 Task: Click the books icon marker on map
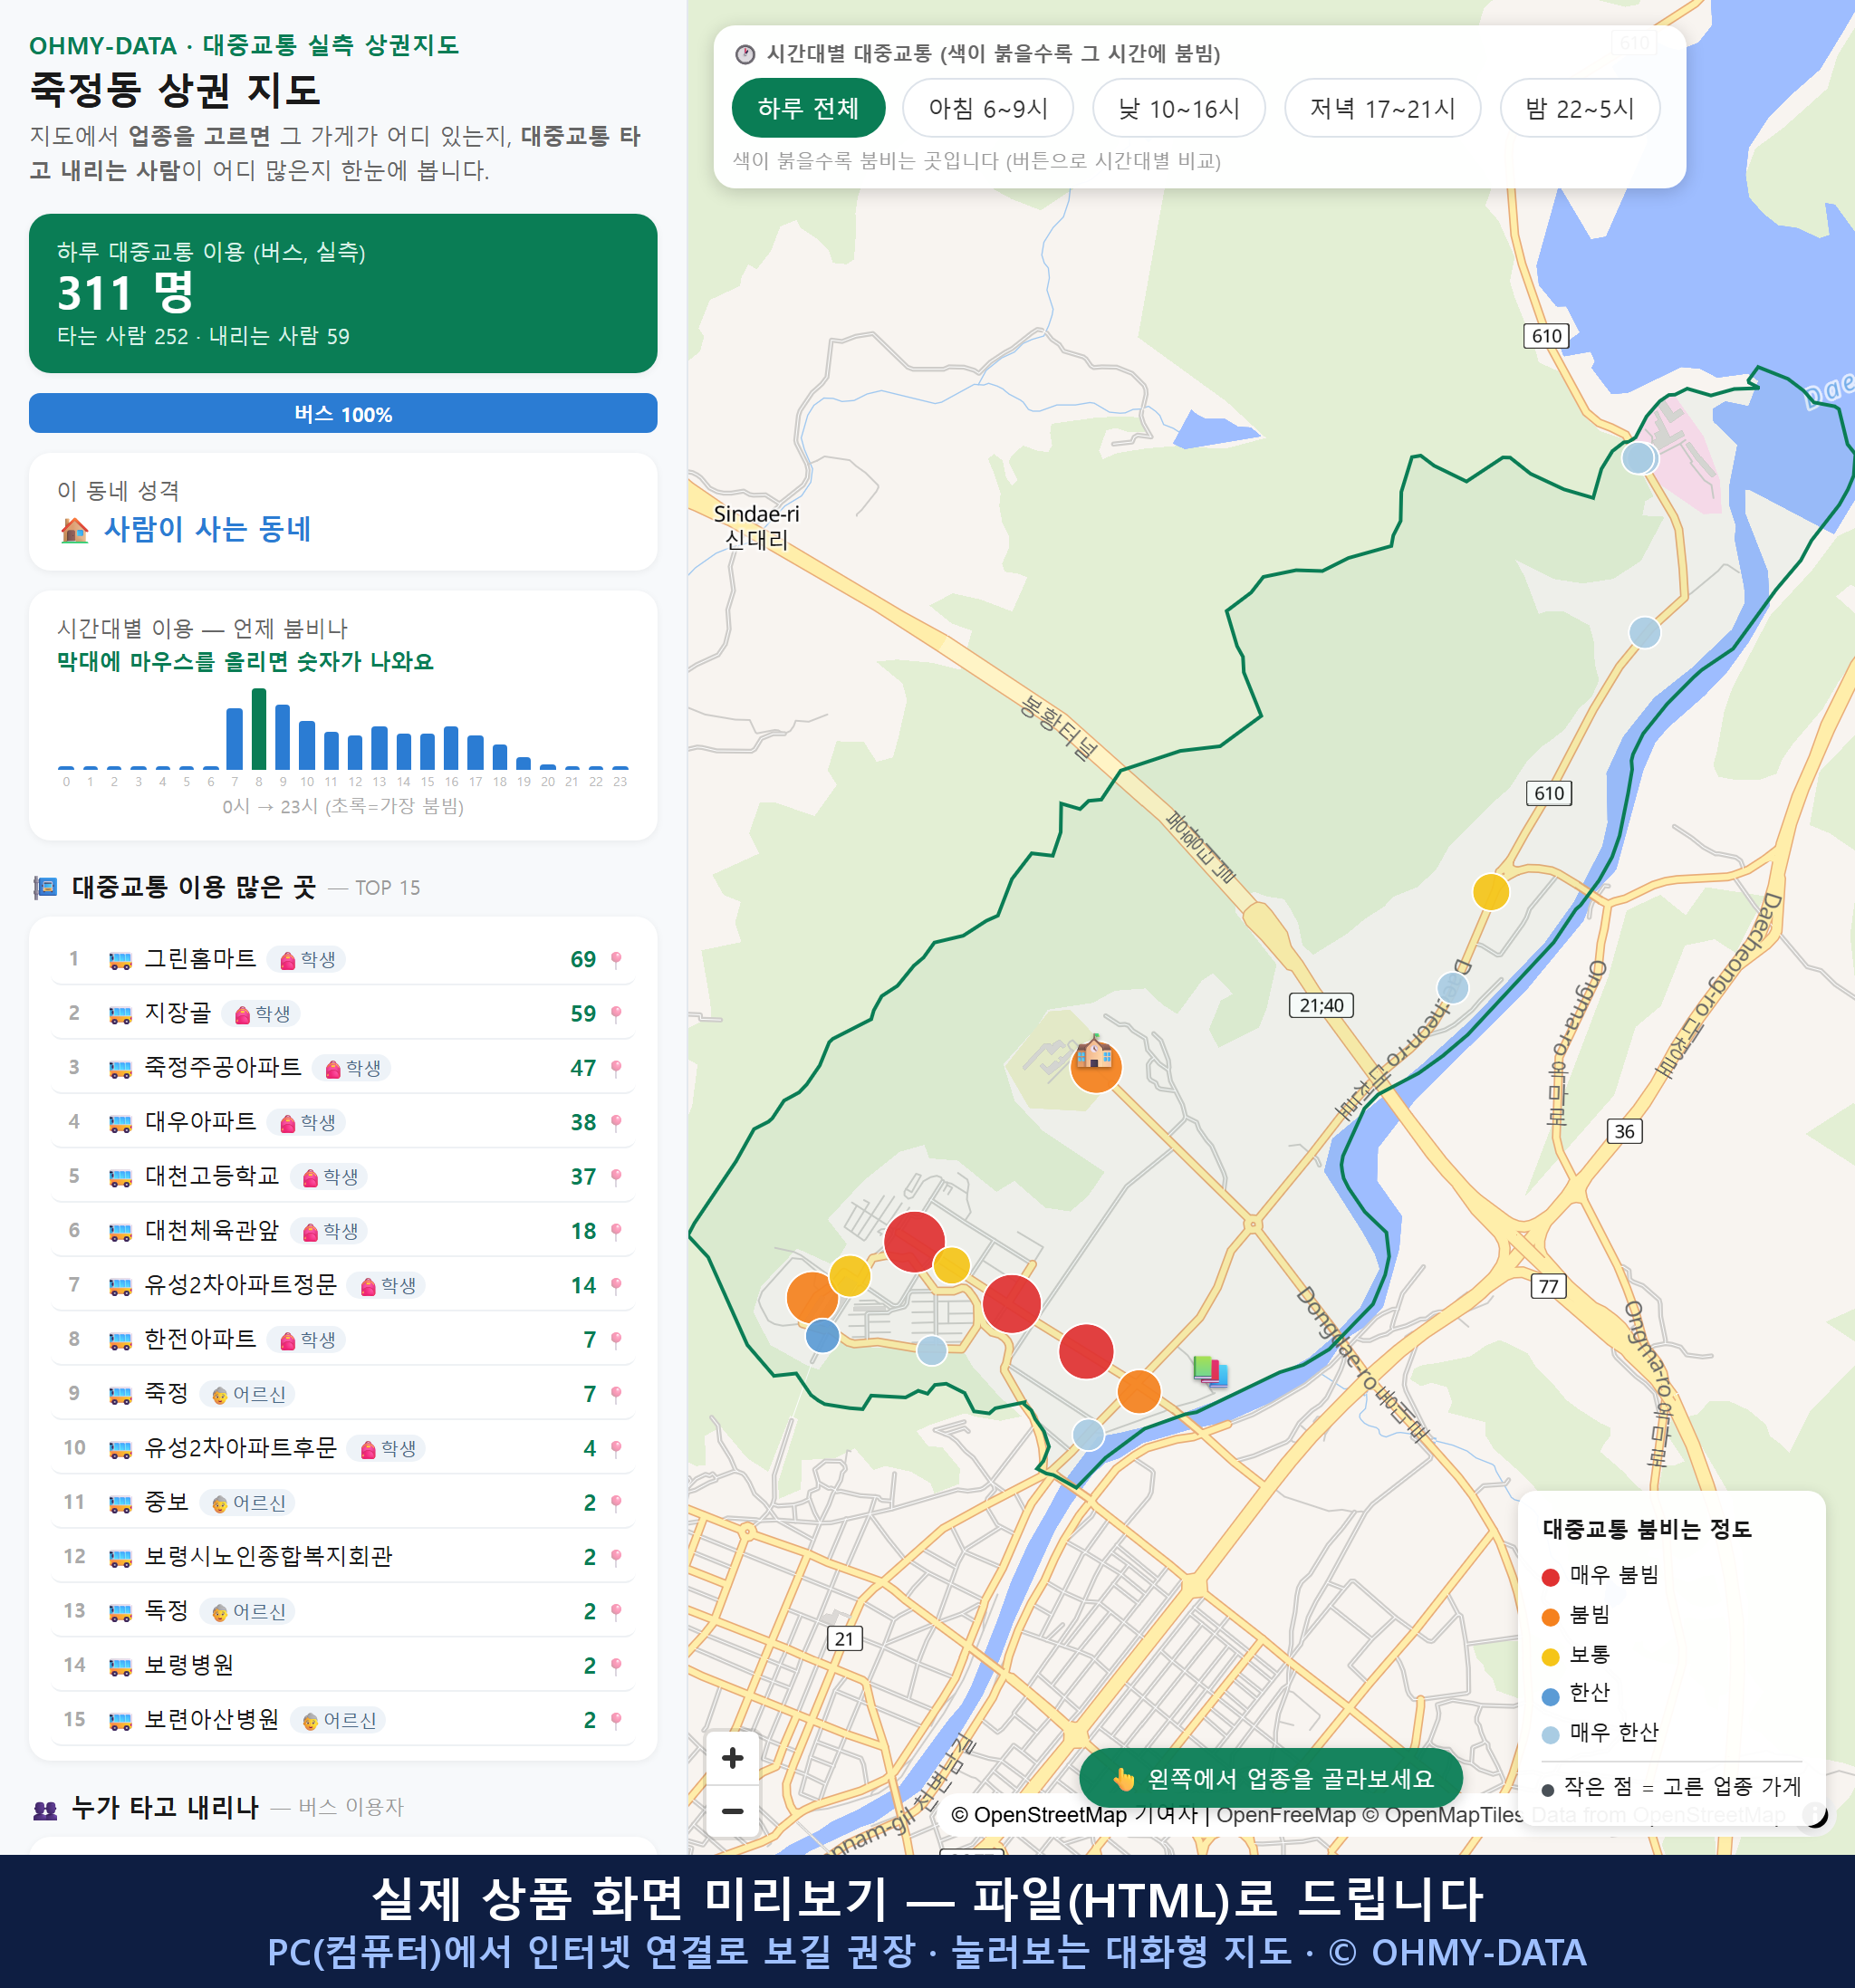(1210, 1370)
